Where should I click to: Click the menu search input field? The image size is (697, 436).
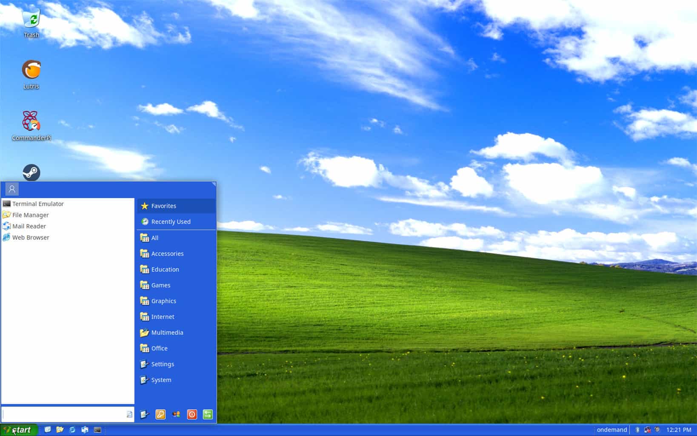[x=68, y=414]
